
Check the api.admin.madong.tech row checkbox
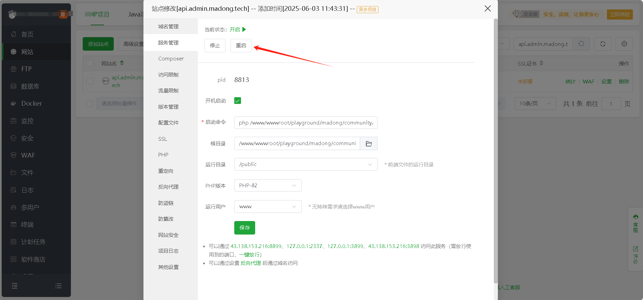point(90,81)
